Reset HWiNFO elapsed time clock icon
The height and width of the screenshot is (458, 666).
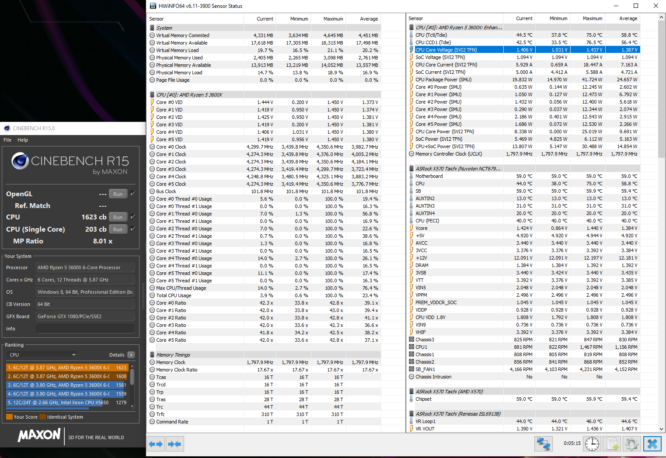point(592,444)
